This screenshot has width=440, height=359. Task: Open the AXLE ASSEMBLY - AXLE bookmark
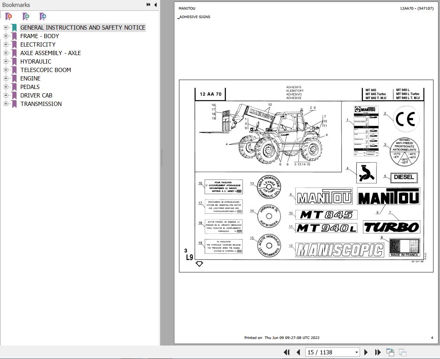pos(50,53)
